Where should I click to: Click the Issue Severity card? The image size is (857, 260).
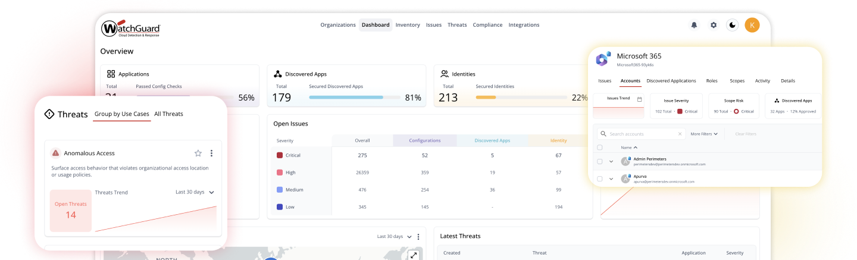[676, 106]
